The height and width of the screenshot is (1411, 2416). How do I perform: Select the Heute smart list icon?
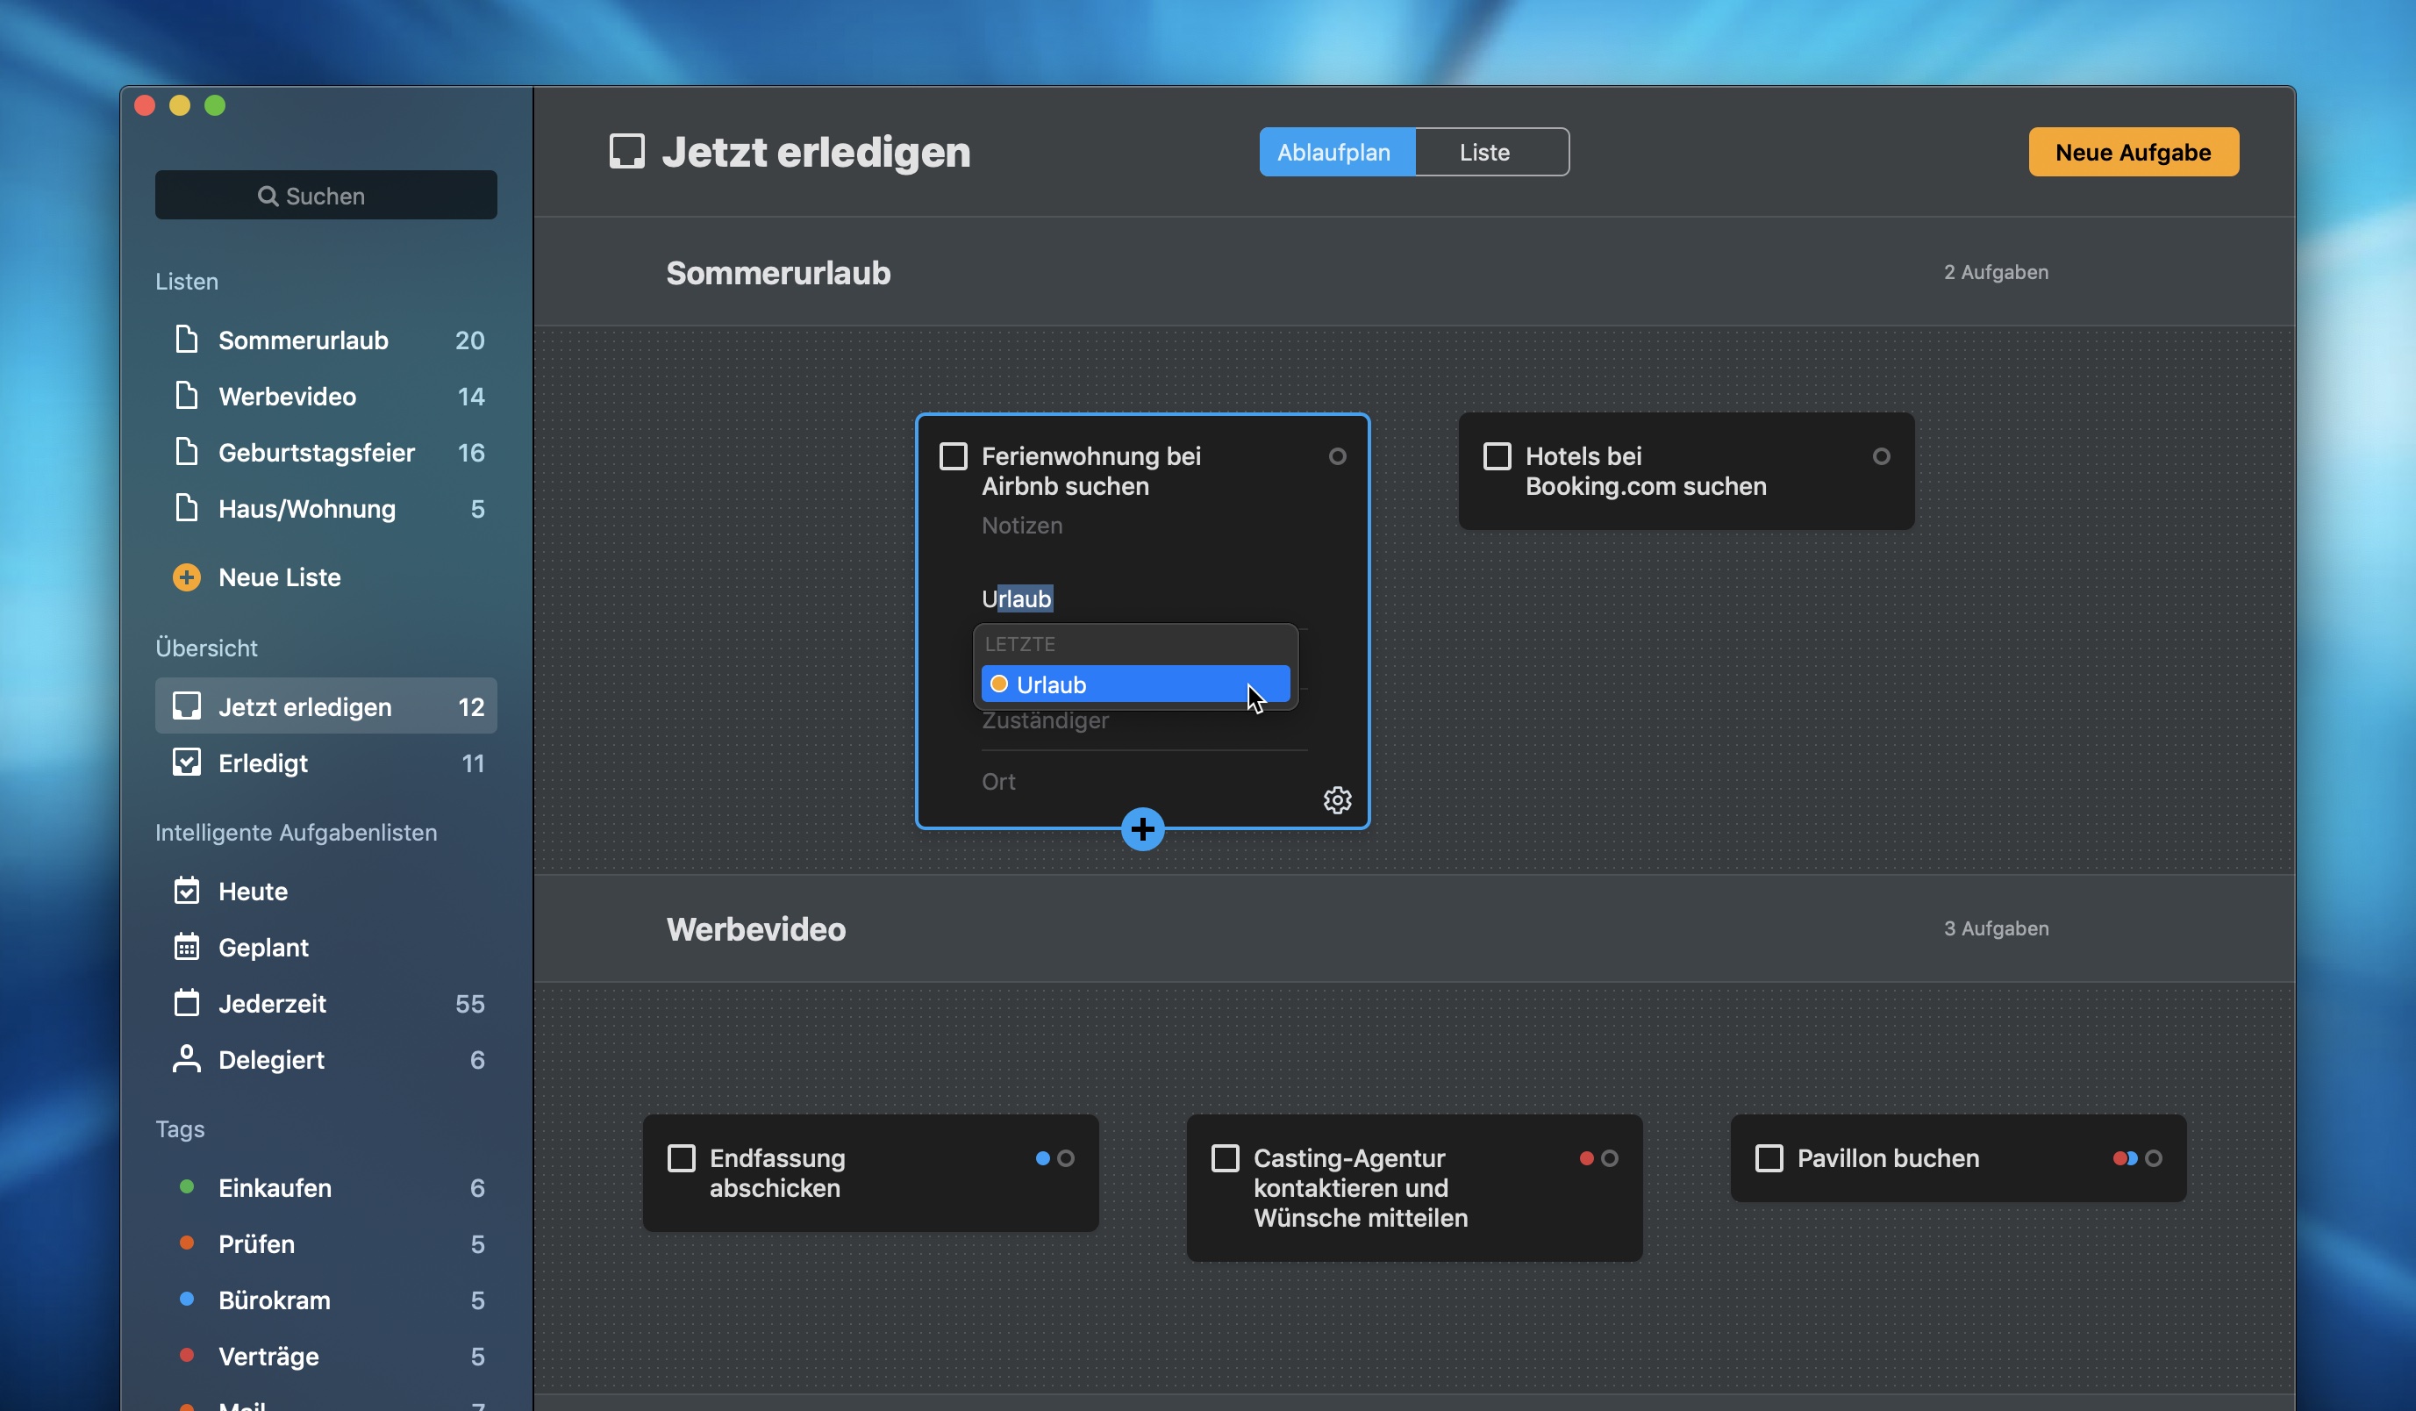188,892
